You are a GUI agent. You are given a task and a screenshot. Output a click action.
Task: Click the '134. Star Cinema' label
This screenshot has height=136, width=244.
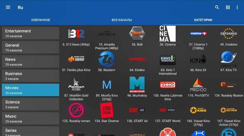click(106, 121)
